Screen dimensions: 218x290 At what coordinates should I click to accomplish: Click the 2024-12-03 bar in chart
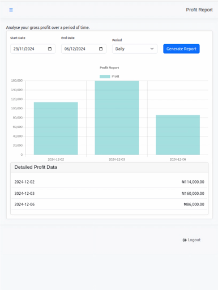pos(117,118)
